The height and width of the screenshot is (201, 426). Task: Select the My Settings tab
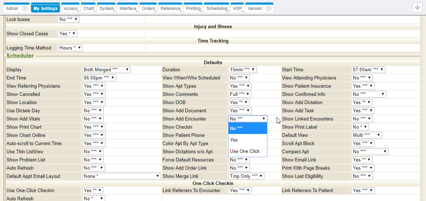(x=45, y=9)
